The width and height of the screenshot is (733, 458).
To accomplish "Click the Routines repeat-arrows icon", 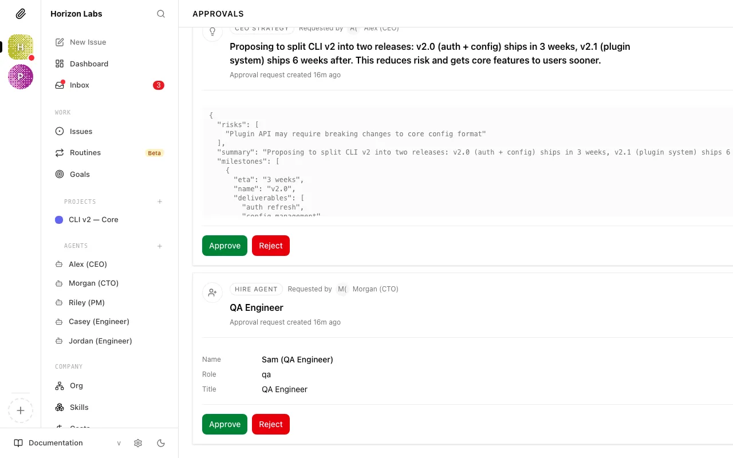I will [60, 153].
